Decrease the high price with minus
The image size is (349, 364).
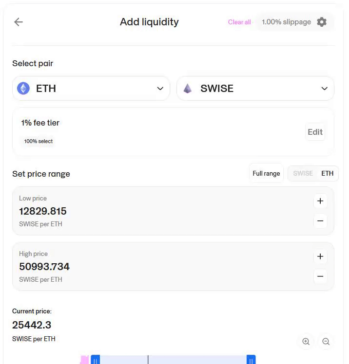click(320, 276)
